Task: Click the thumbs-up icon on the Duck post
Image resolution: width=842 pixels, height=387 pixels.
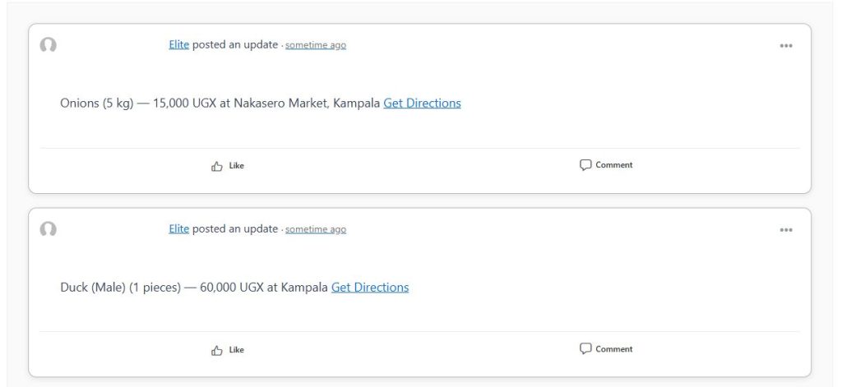Action: click(217, 351)
